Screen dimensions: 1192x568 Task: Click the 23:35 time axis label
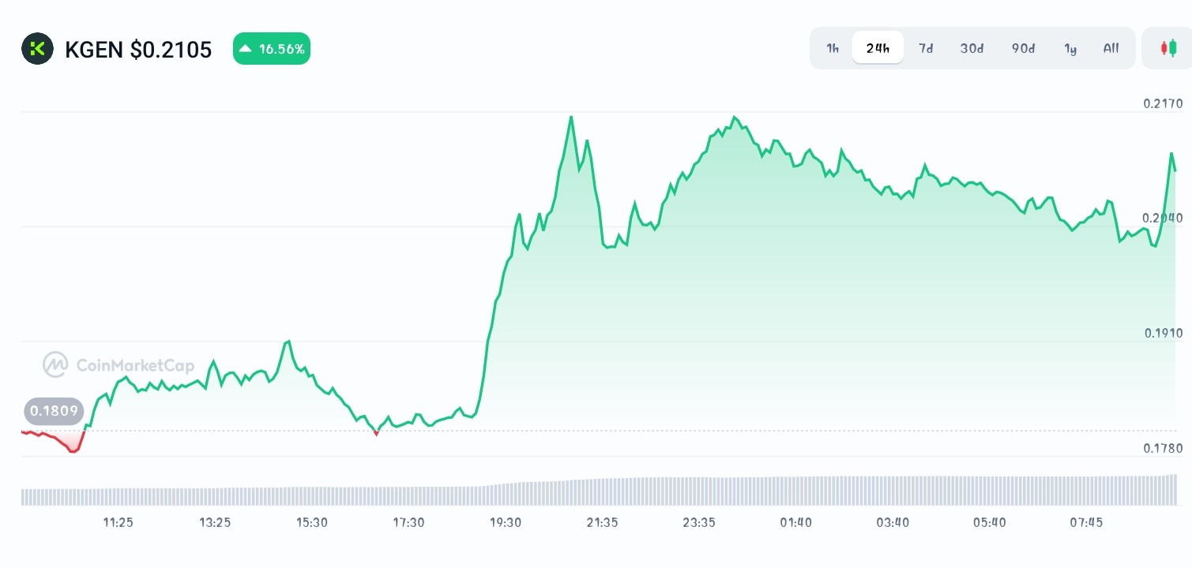pos(698,522)
